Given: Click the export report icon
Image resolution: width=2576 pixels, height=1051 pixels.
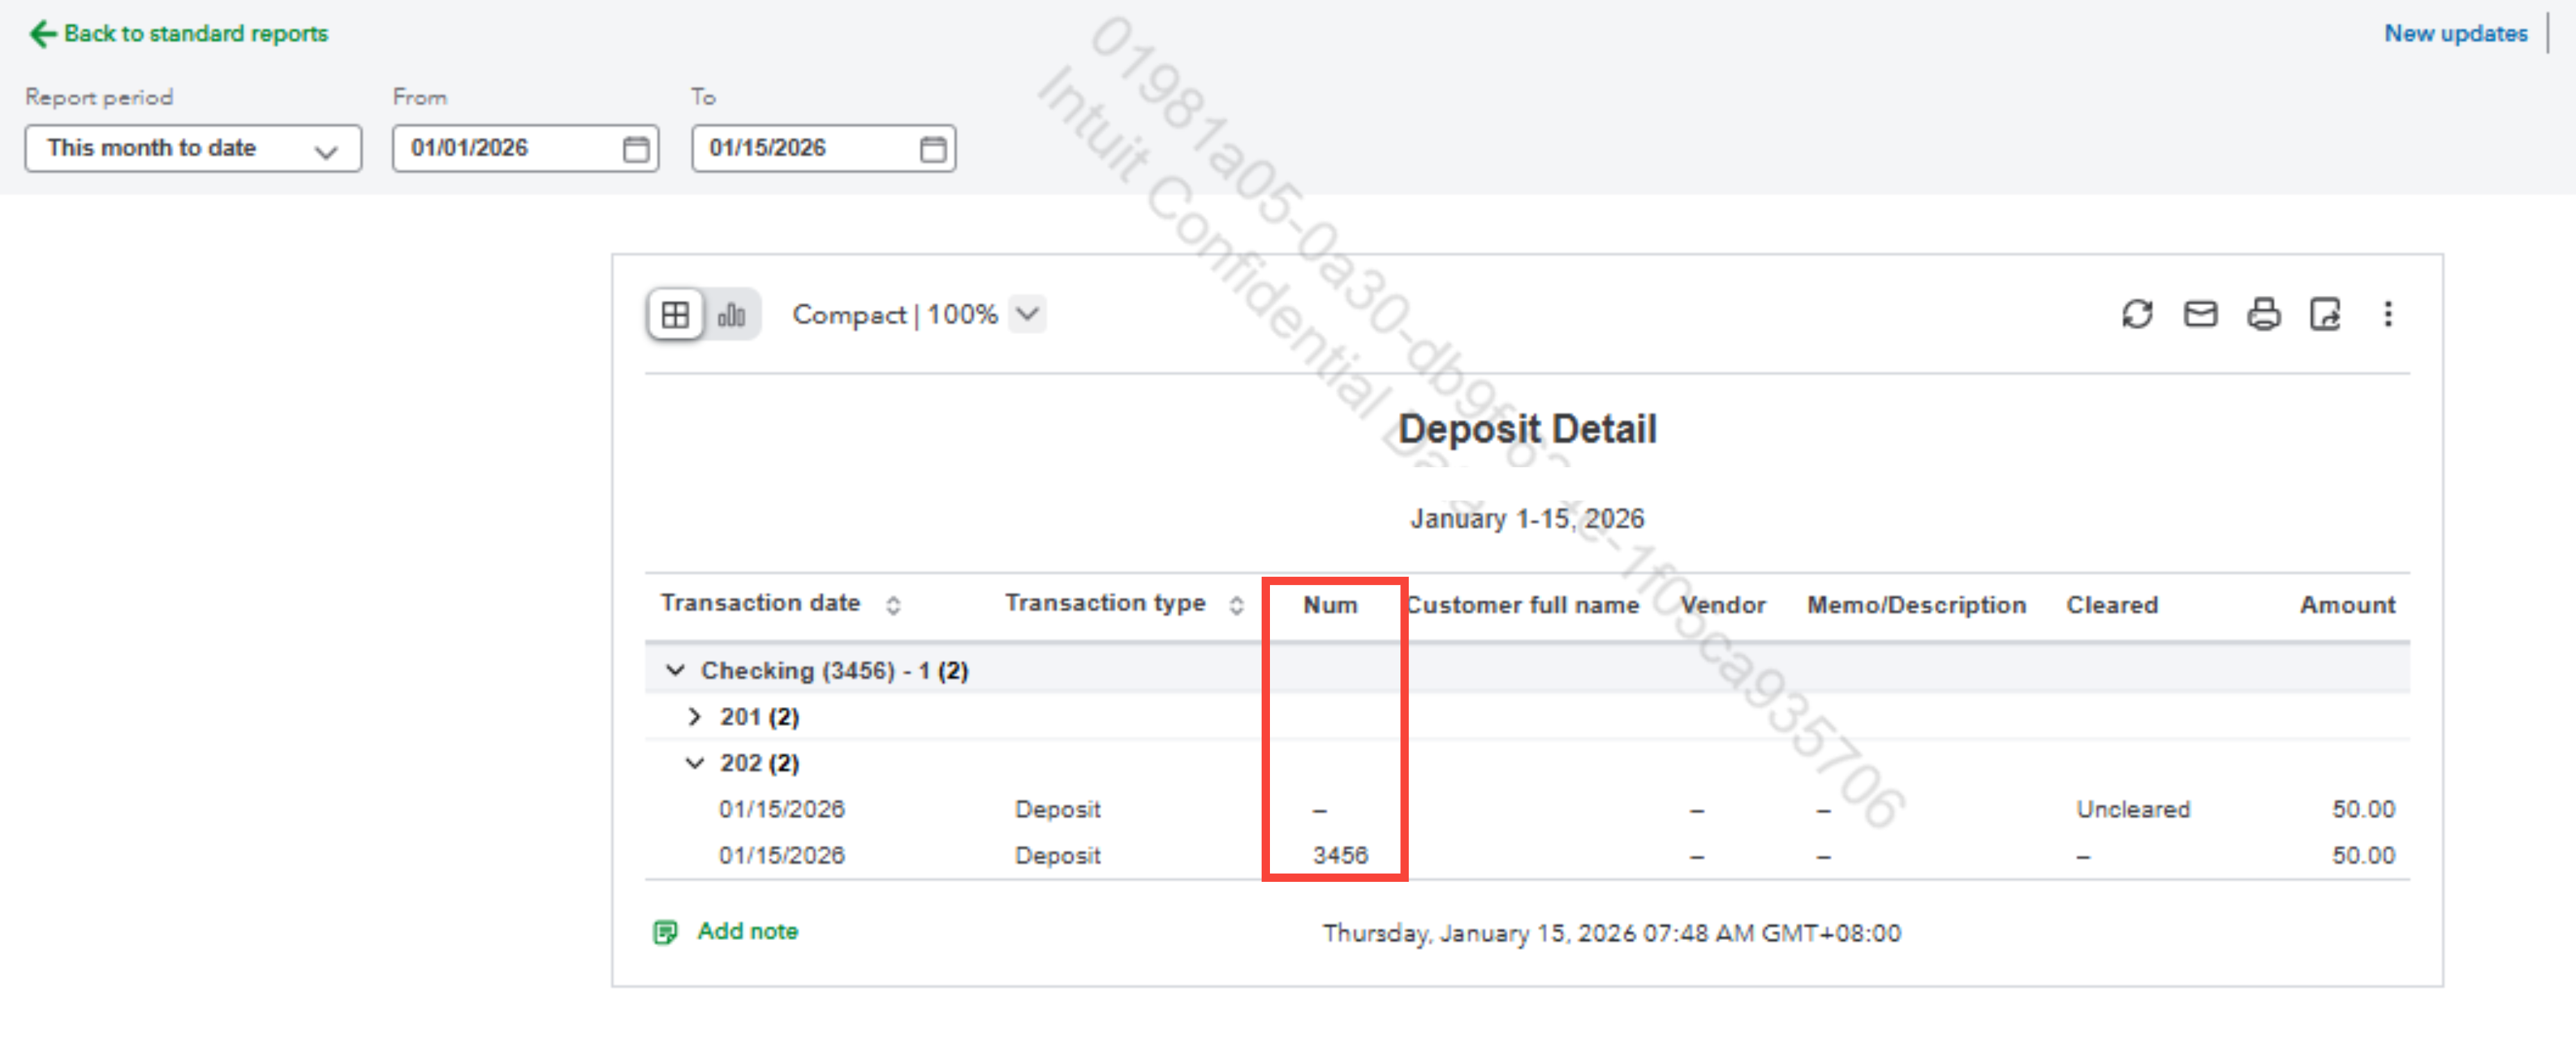Looking at the screenshot, I should coord(2324,315).
